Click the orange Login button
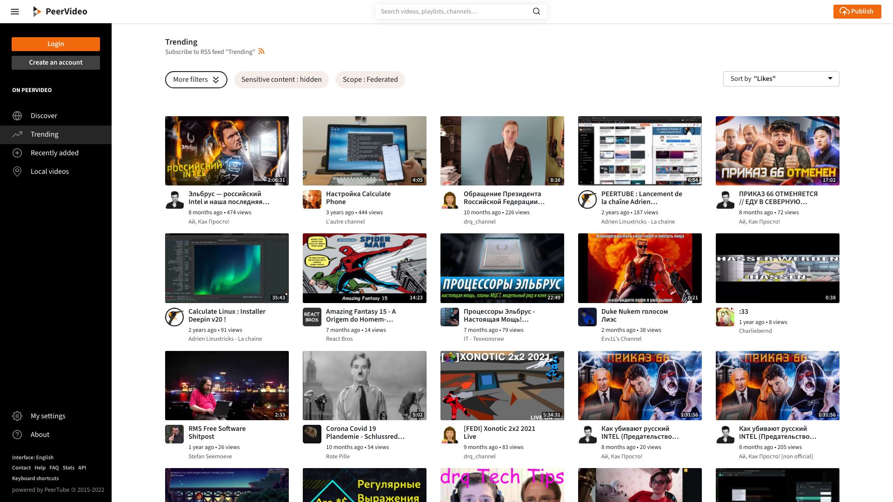This screenshot has height=502, width=893. pyautogui.click(x=56, y=44)
